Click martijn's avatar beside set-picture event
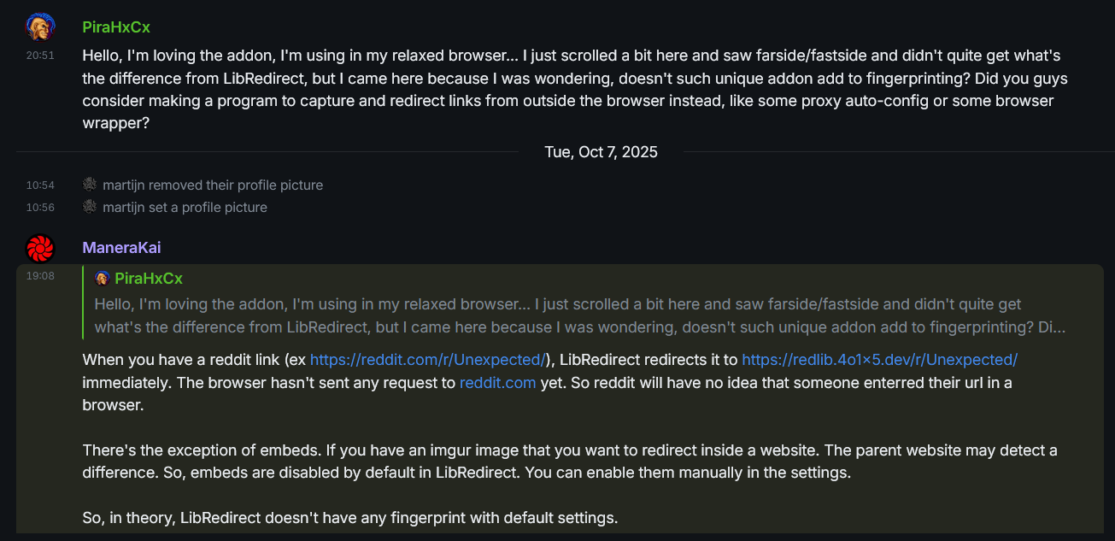This screenshot has height=541, width=1115. click(x=90, y=207)
